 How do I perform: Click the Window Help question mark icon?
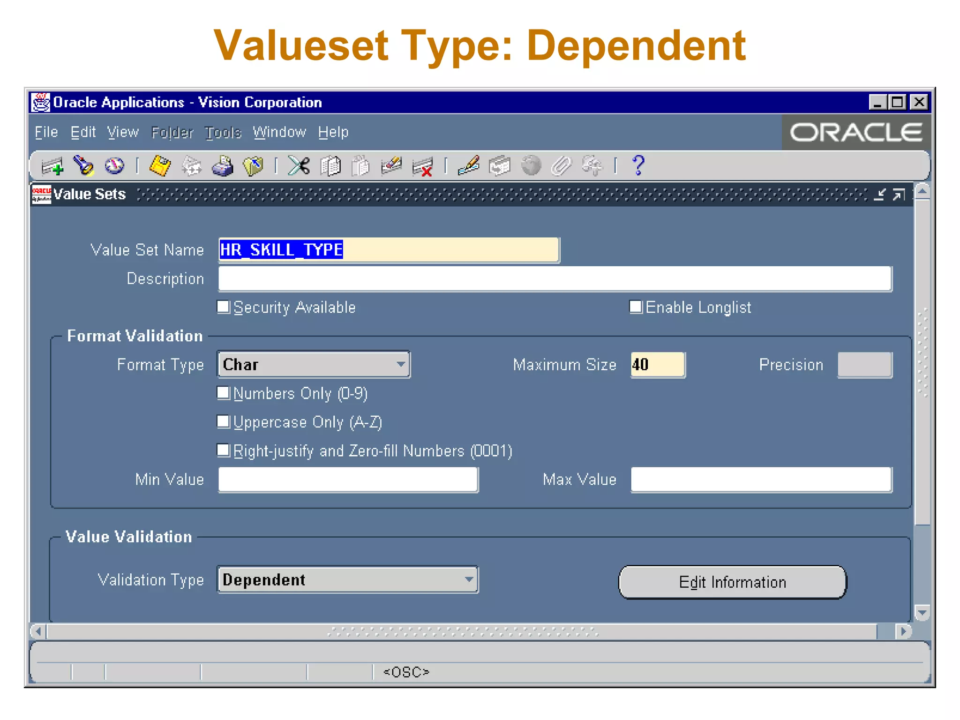[x=638, y=165]
